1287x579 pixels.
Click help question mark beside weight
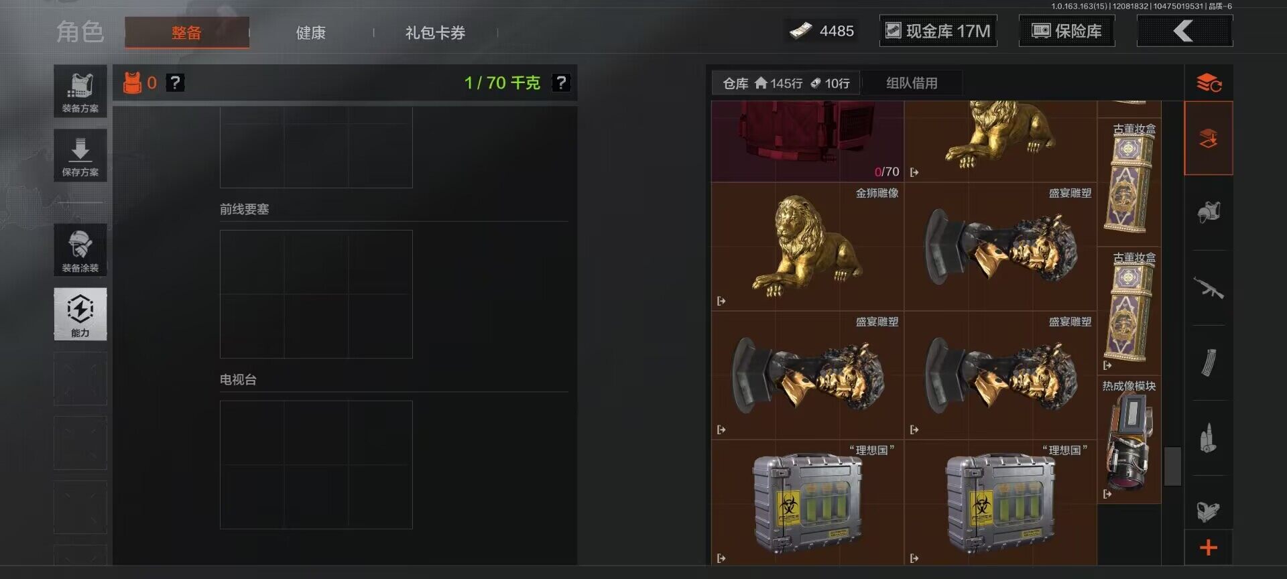point(560,82)
